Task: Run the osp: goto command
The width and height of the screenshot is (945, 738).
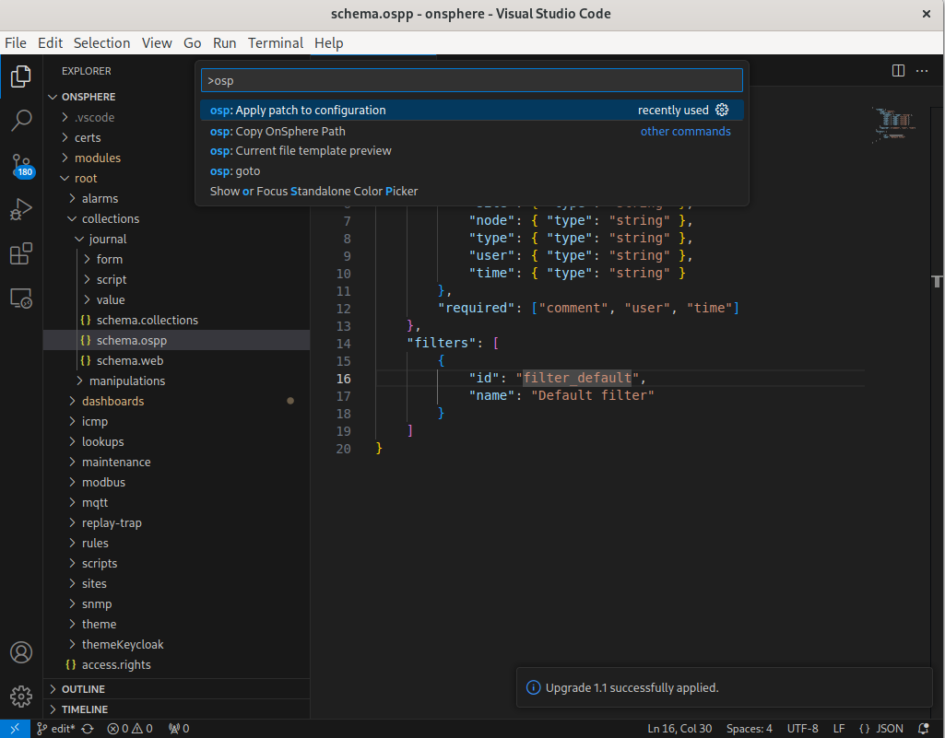Action: pyautogui.click(x=472, y=171)
